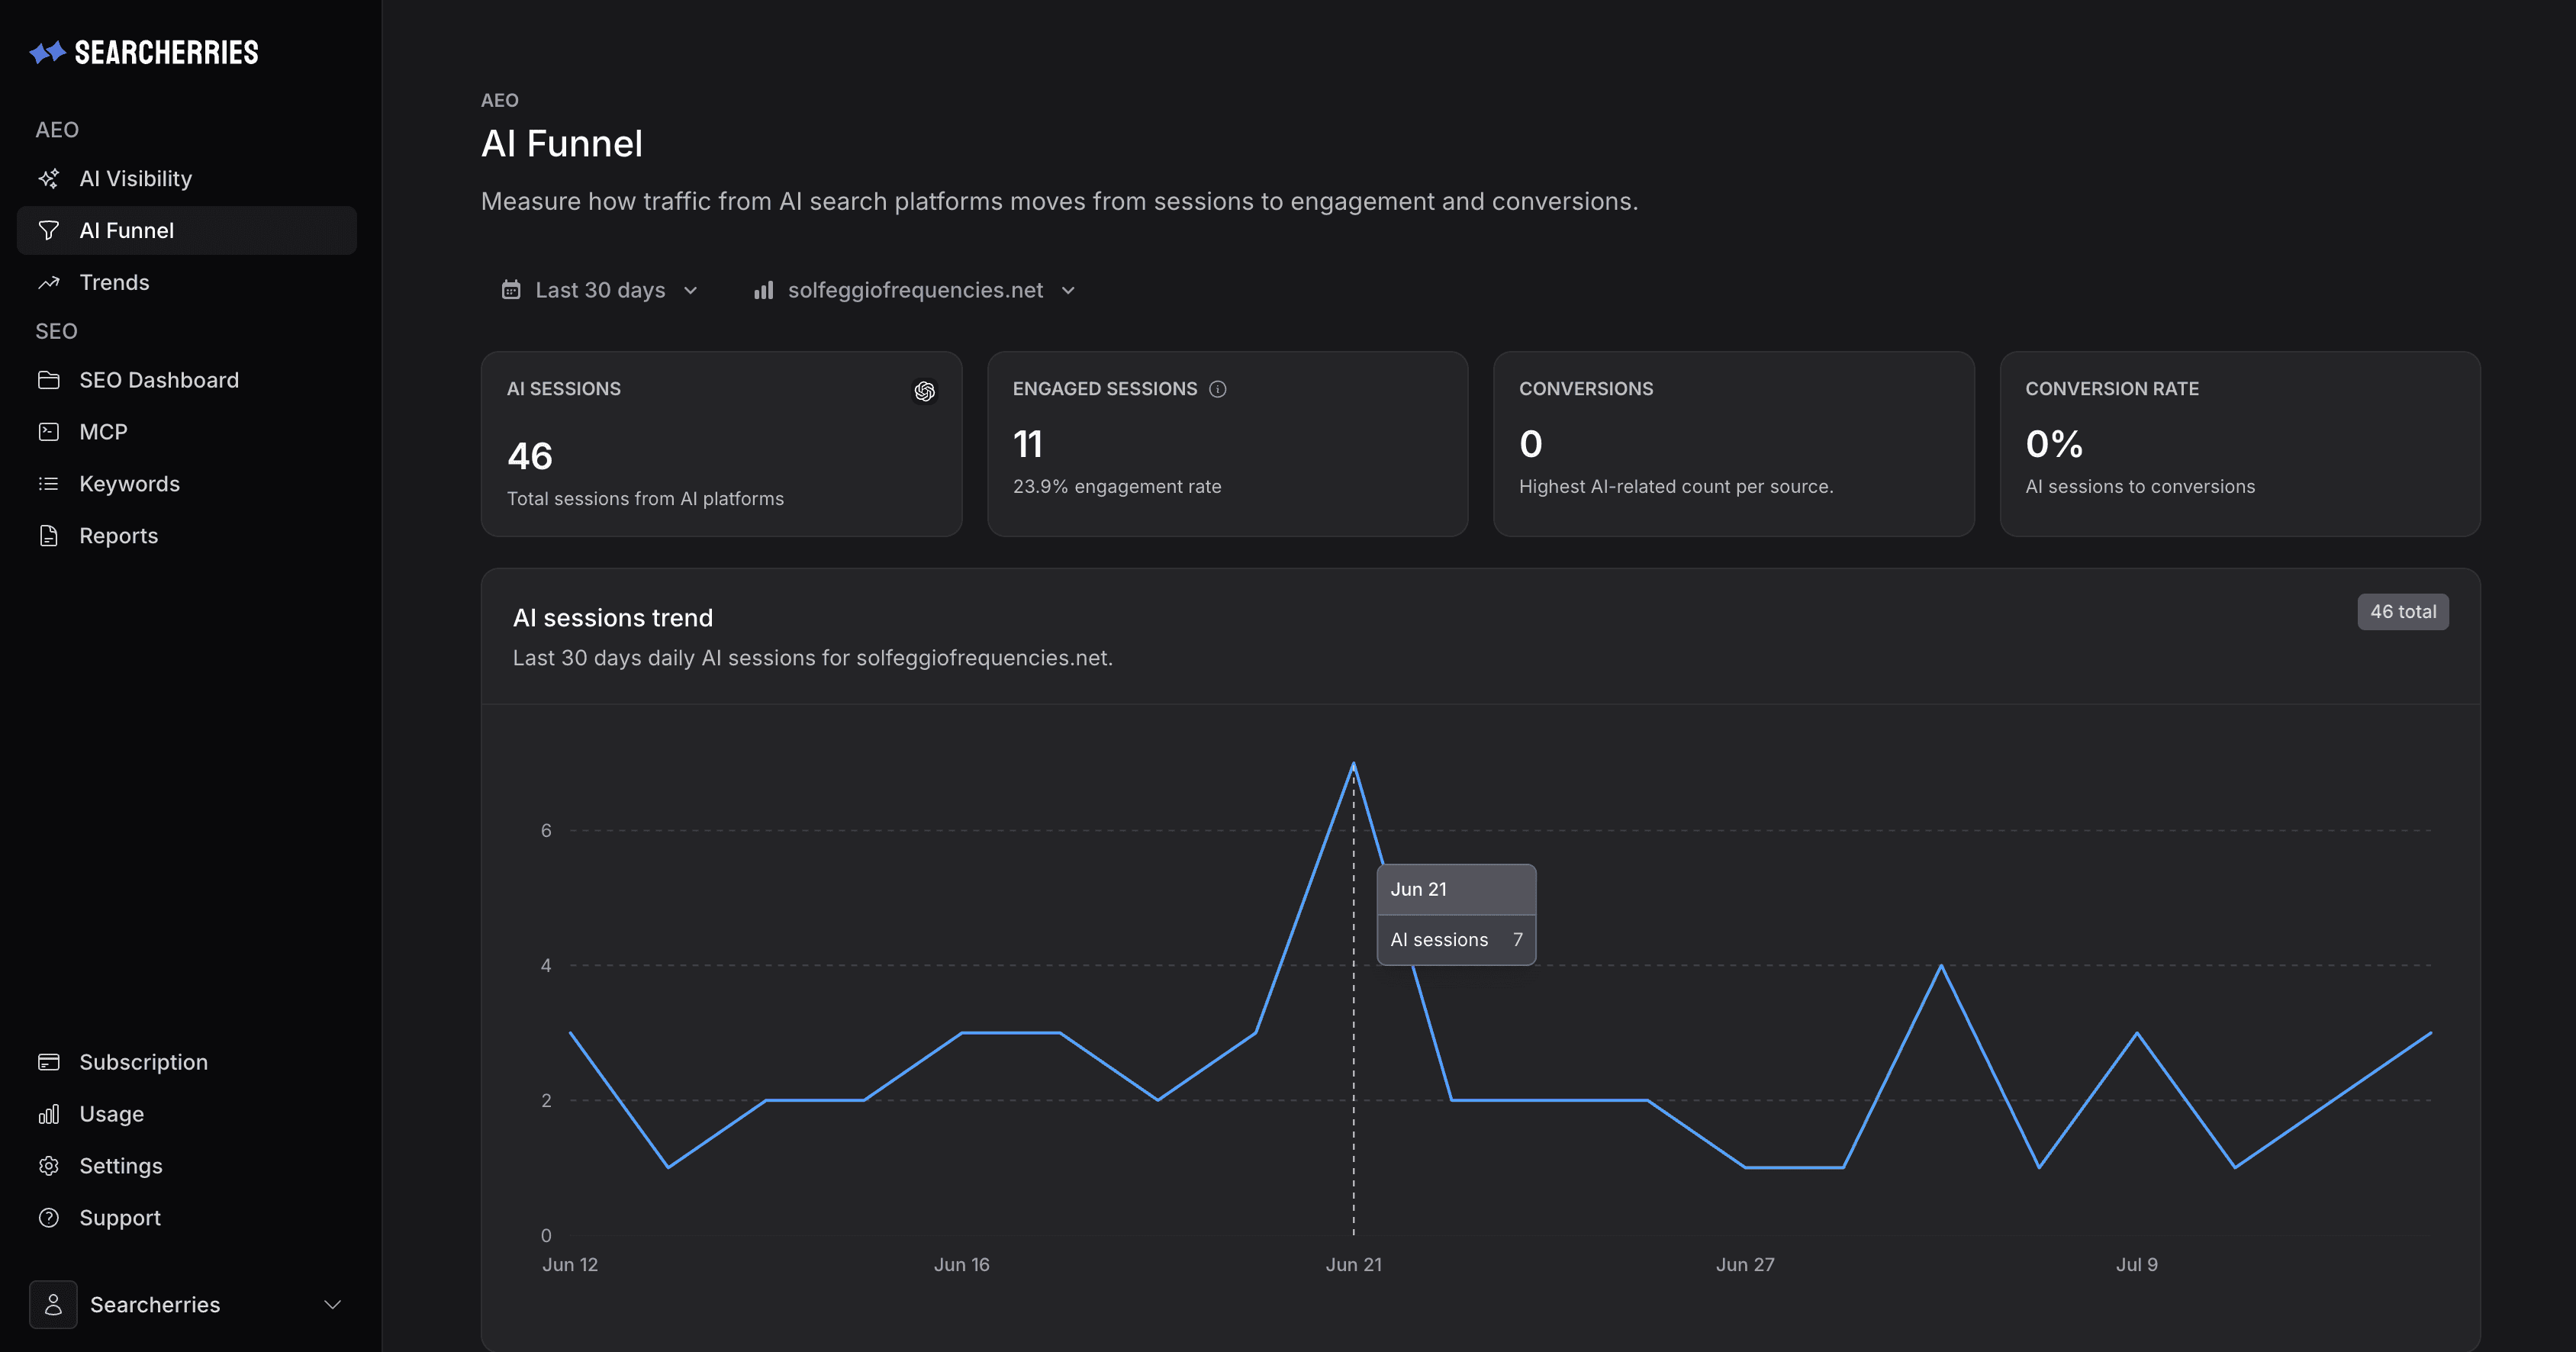2576x1352 pixels.
Task: Open Settings from the sidebar
Action: (186, 1166)
